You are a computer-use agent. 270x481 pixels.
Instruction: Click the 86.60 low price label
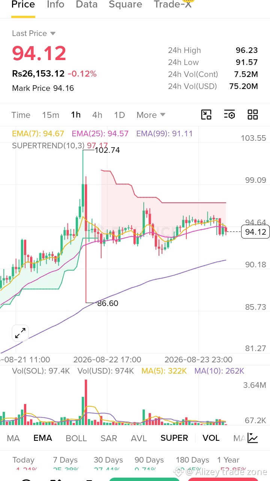click(x=108, y=303)
